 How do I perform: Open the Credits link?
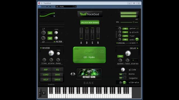pyautogui.click(x=51, y=84)
